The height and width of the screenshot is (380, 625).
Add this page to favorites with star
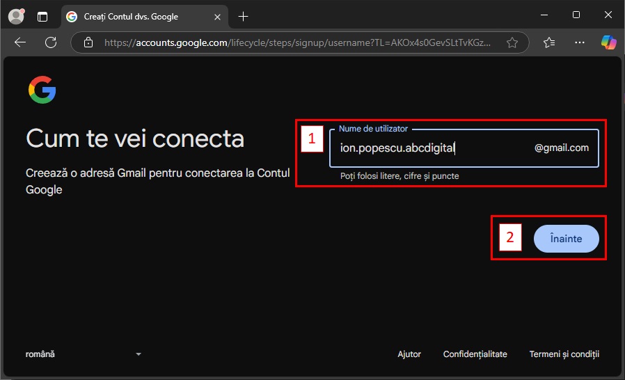point(512,42)
